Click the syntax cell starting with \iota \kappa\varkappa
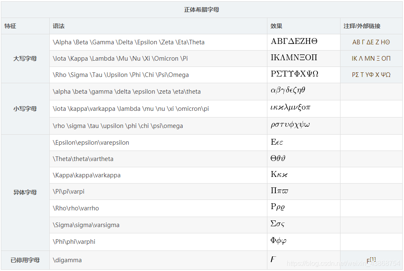 158,109
